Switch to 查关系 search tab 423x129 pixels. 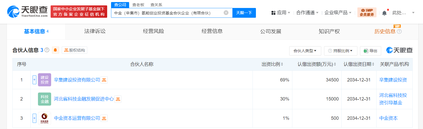tap(156, 5)
